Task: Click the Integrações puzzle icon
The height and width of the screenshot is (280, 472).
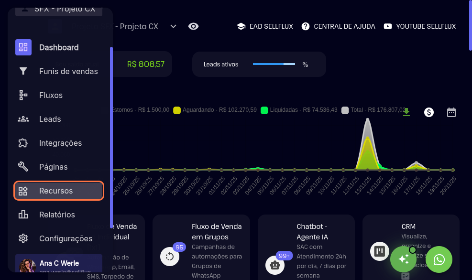Action: [23, 143]
